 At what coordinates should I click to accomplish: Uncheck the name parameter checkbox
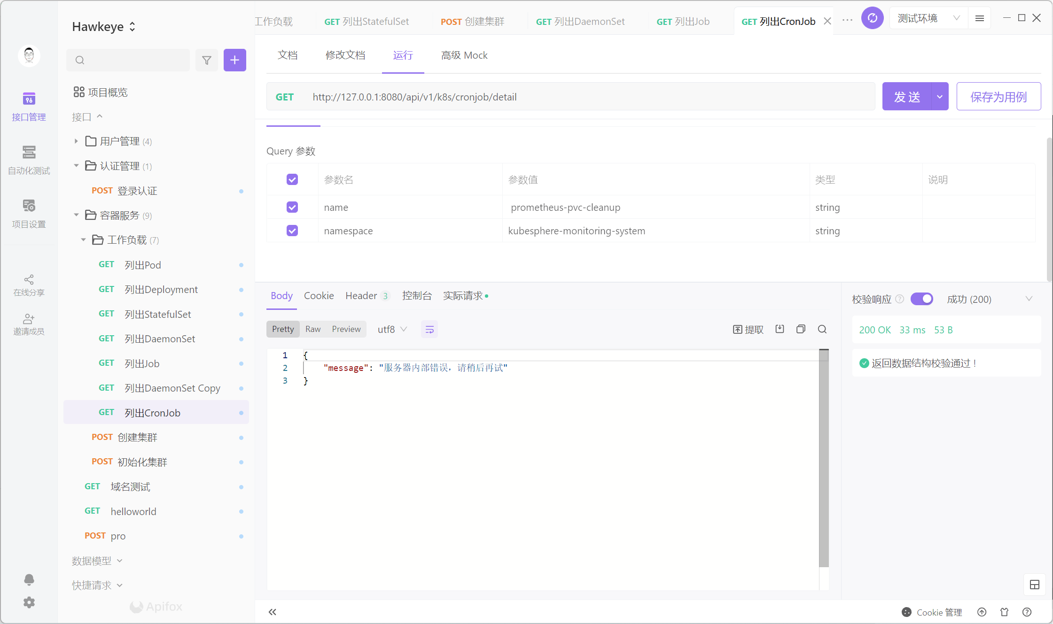click(292, 207)
